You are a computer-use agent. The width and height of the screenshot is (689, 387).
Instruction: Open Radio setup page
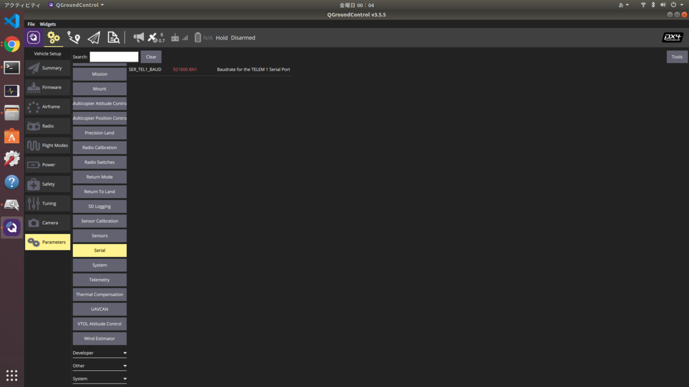click(x=48, y=126)
